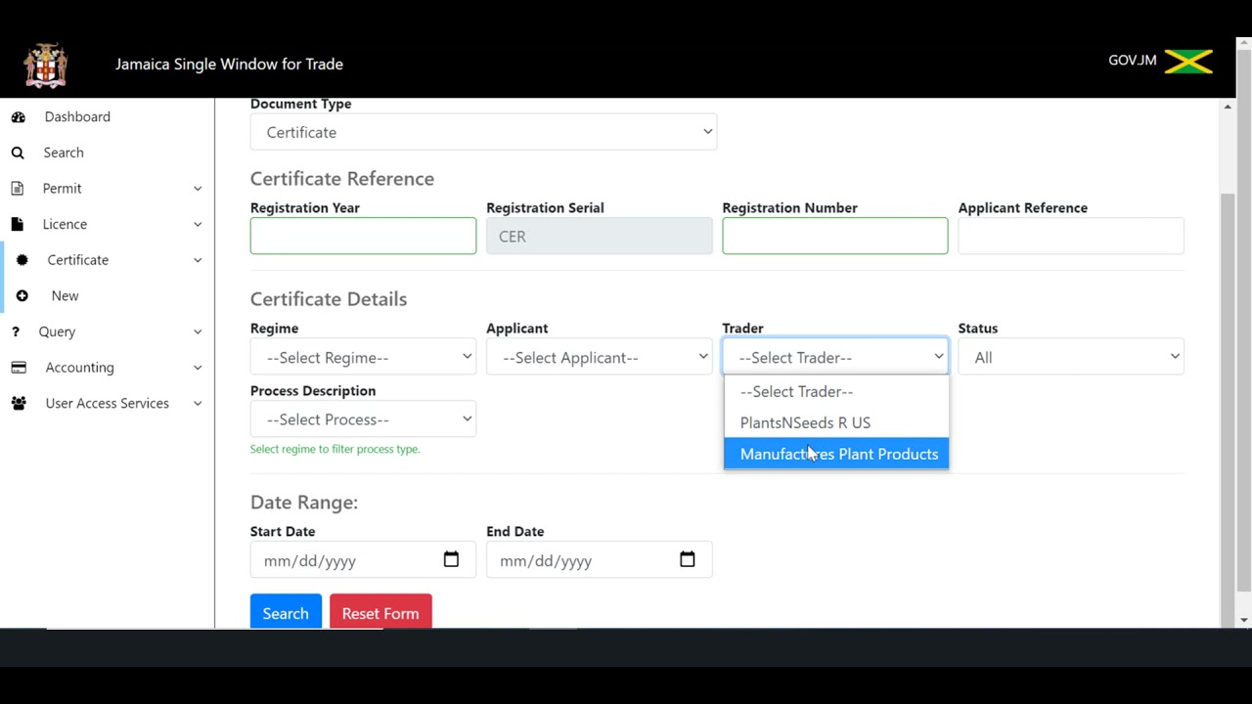Image resolution: width=1252 pixels, height=704 pixels.
Task: Click the Registration Serial CER field
Action: coord(599,236)
